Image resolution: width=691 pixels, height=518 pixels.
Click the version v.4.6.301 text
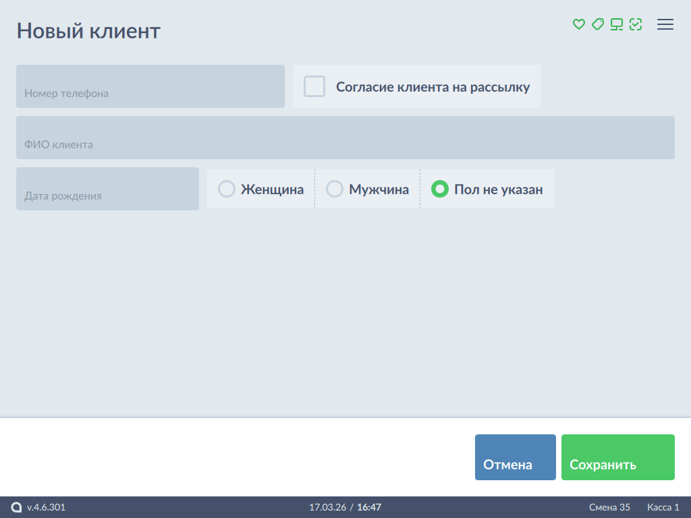pyautogui.click(x=46, y=507)
